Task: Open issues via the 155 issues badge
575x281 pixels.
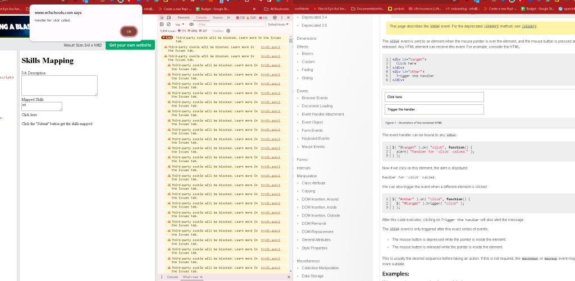Action: point(263,17)
